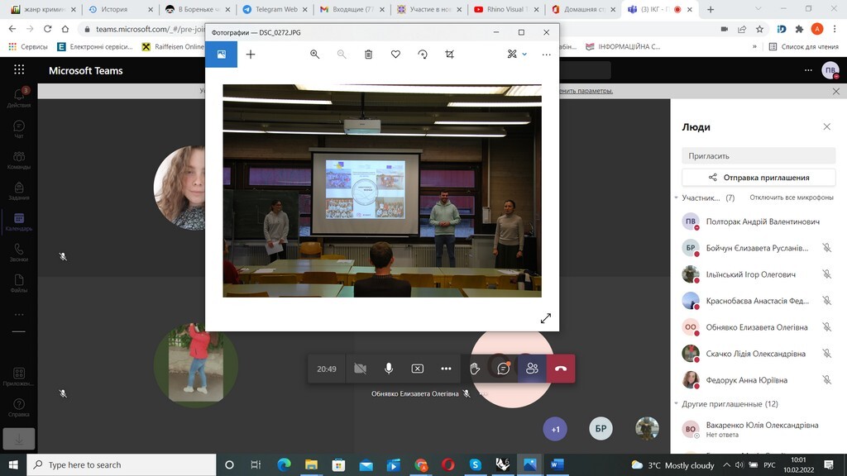This screenshot has width=847, height=476.
Task: Open the meeting chat conversation
Action: coord(503,369)
